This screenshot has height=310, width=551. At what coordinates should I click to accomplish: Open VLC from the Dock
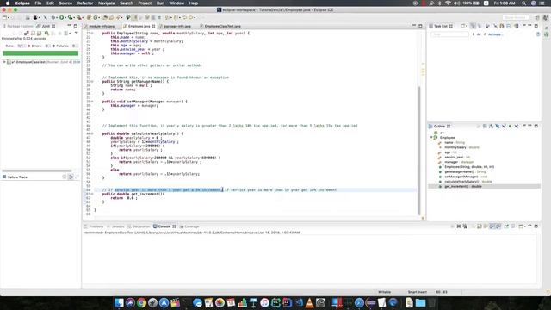[x=309, y=302]
